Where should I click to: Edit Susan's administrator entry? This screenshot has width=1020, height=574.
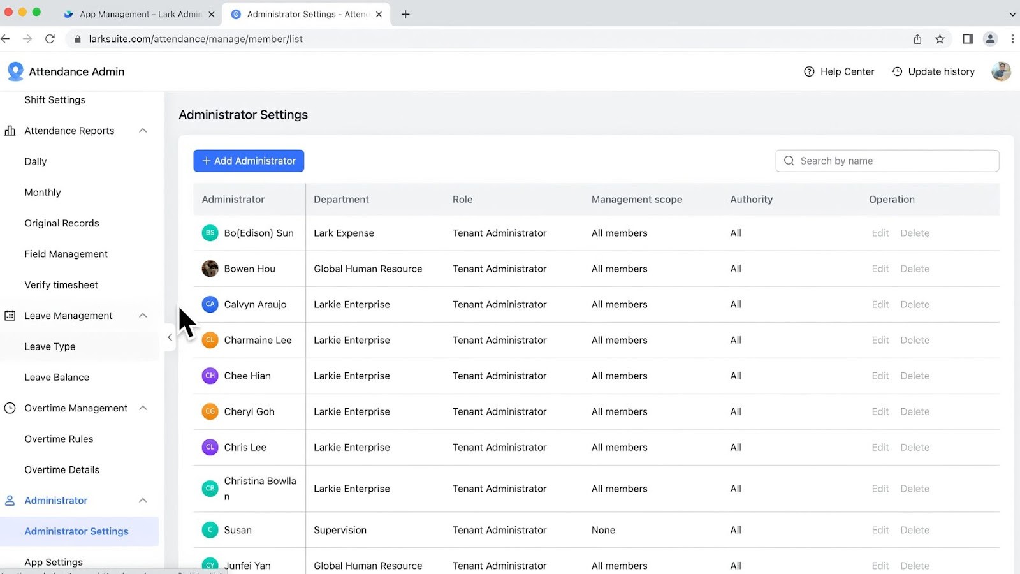pyautogui.click(x=880, y=530)
